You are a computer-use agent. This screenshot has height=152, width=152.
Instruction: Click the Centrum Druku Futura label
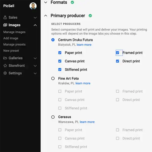pyautogui.click(x=75, y=40)
